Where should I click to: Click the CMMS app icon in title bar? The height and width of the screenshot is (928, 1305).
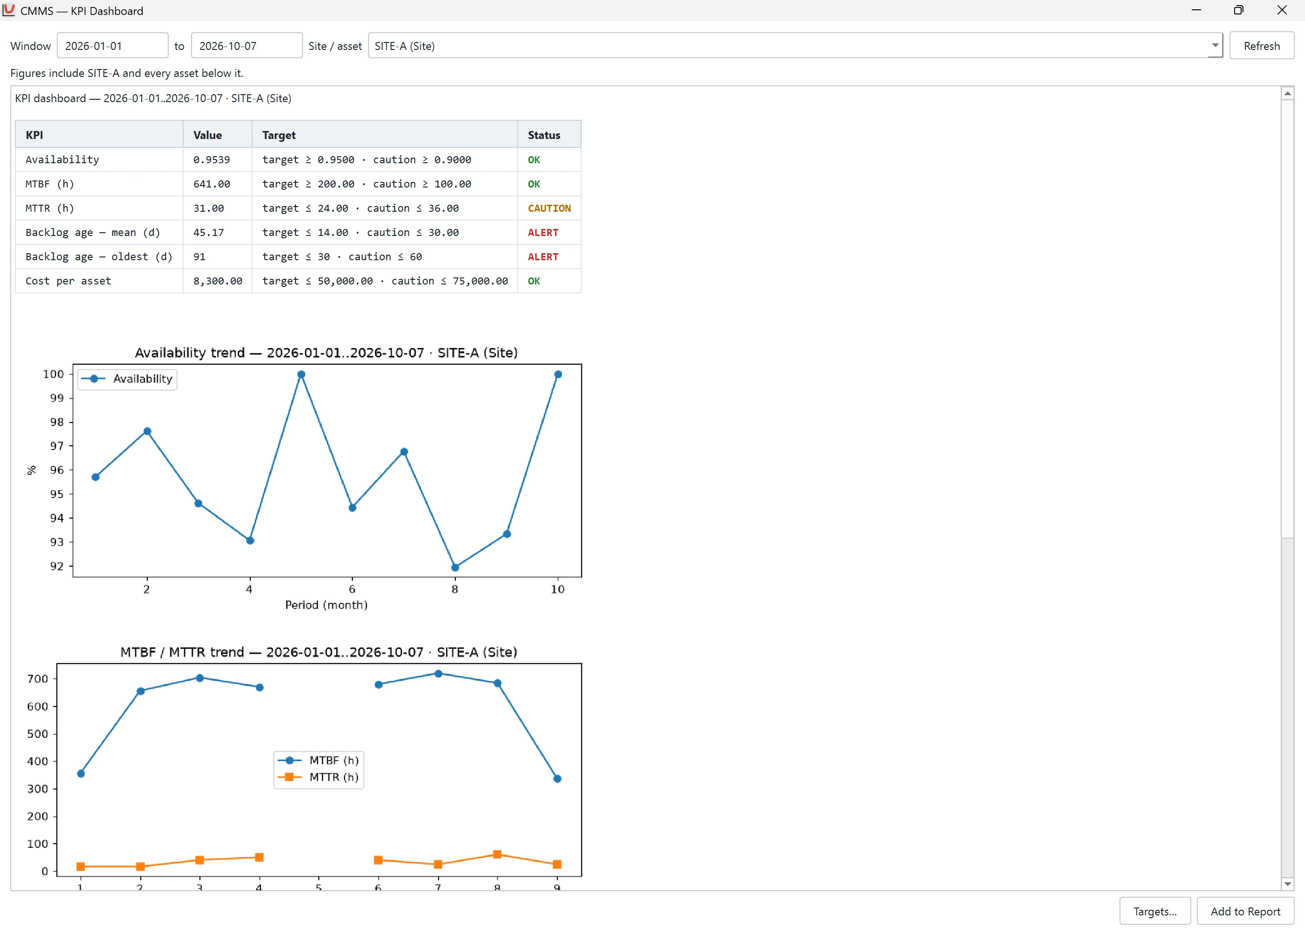click(8, 10)
